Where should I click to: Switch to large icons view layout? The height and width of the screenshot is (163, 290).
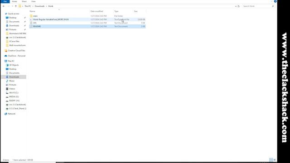point(275,160)
